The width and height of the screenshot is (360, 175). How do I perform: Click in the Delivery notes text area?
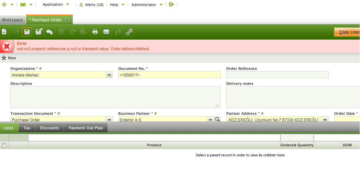(293, 97)
